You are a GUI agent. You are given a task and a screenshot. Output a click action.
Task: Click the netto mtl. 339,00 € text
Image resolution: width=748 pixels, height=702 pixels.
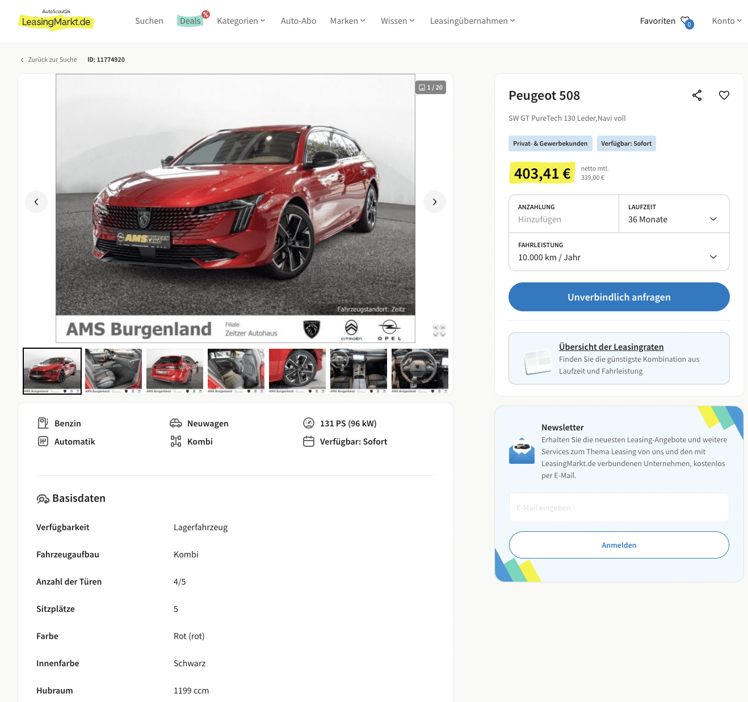point(595,173)
